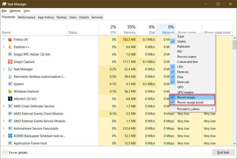This screenshot has width=237, height=159.
Task: Click the Task Manager process icon
Action: point(10,69)
